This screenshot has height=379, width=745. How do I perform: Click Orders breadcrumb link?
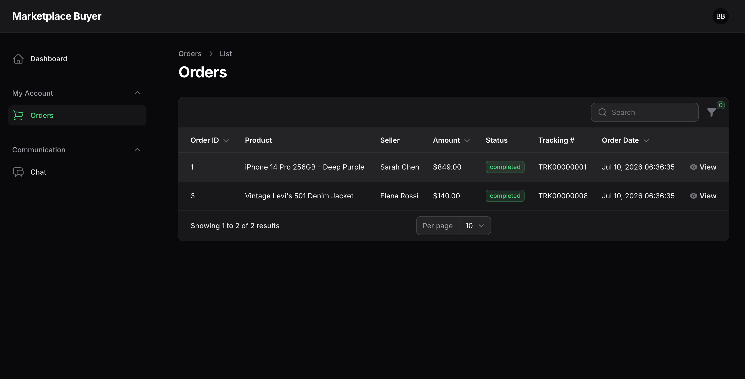[x=190, y=54]
